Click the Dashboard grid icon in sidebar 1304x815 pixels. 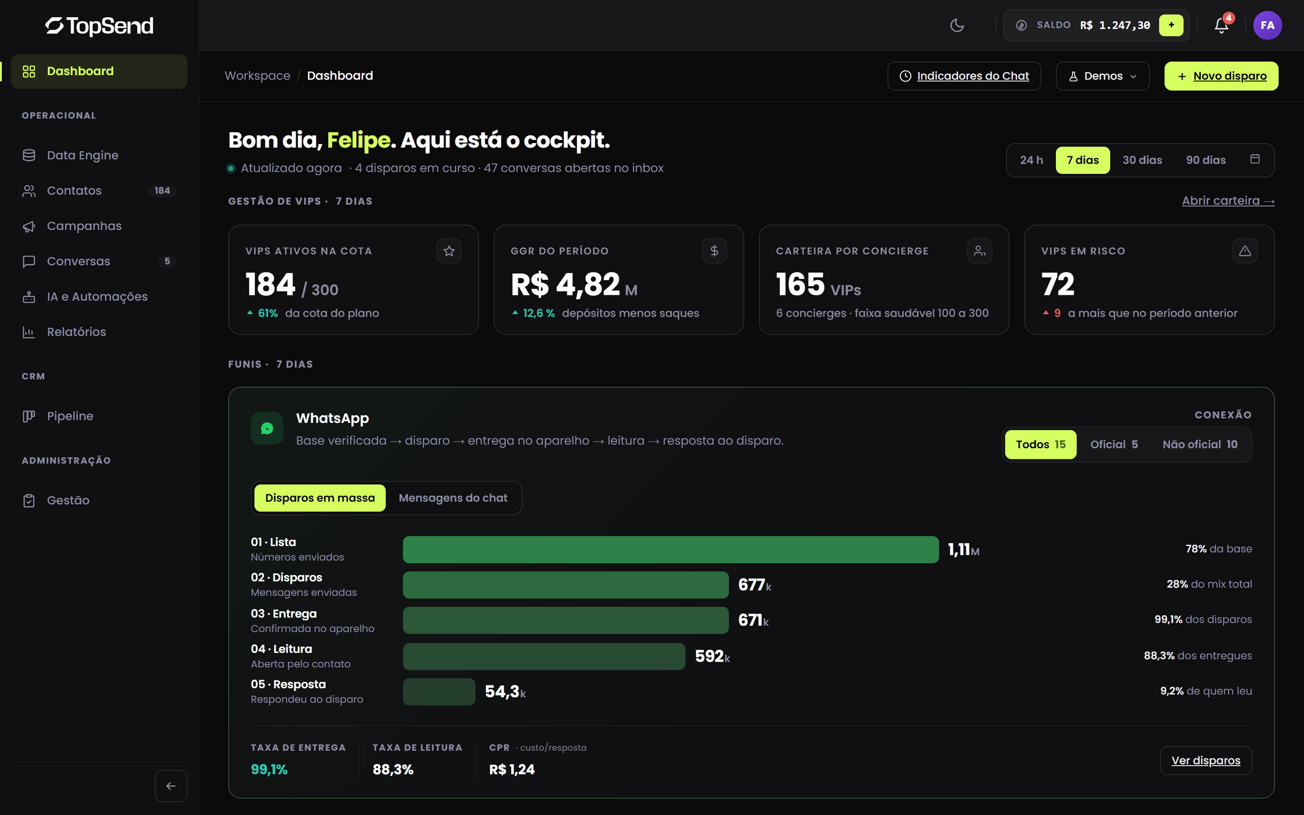pyautogui.click(x=29, y=71)
